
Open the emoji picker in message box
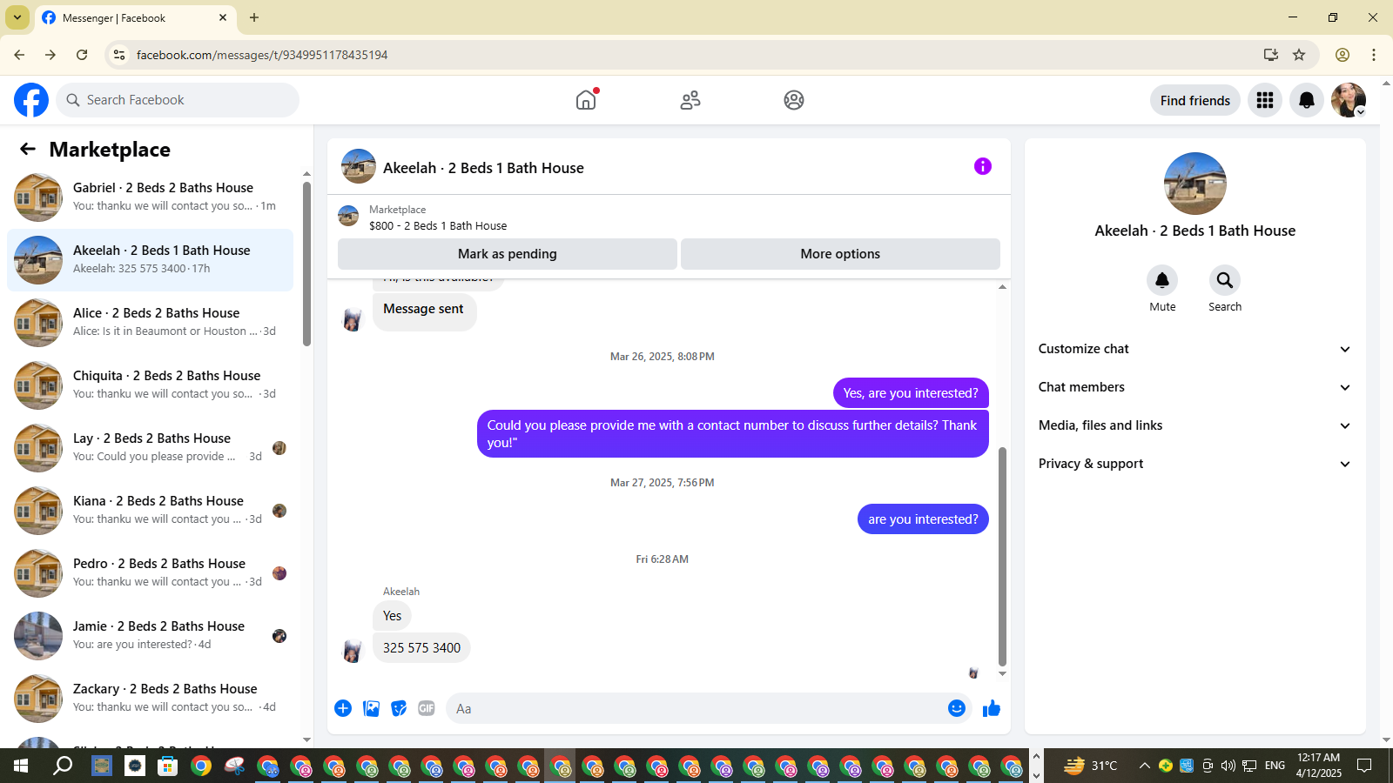(x=957, y=708)
